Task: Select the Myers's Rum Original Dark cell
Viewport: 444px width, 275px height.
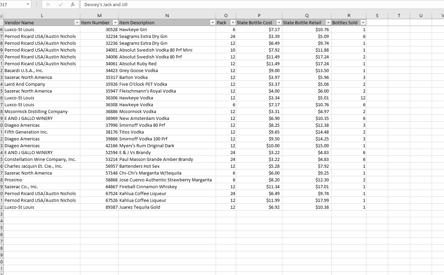Action: point(167,146)
